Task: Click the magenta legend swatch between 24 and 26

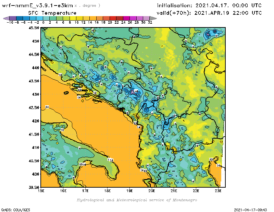Action: 126,18
